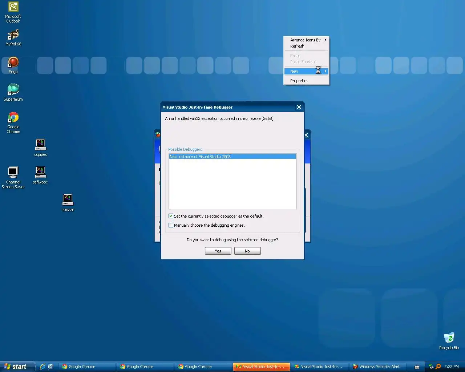Choose Properties in the context menu
This screenshot has height=372, width=465.
pyautogui.click(x=306, y=81)
